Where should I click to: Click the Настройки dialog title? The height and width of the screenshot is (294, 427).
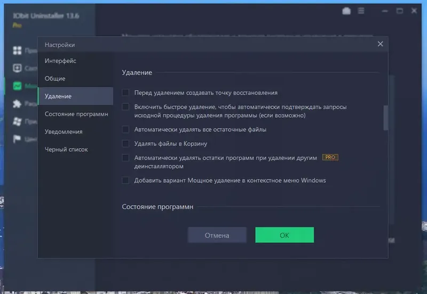pyautogui.click(x=60, y=45)
